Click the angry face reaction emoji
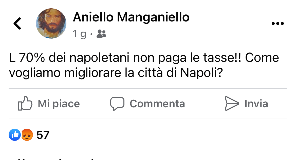 pyautogui.click(x=27, y=135)
